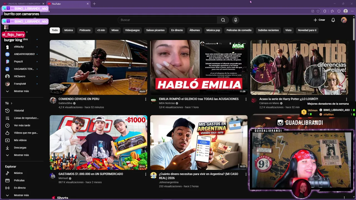Open Videos que me gustan
Screen dimensions: 356x200
click(x=22, y=133)
